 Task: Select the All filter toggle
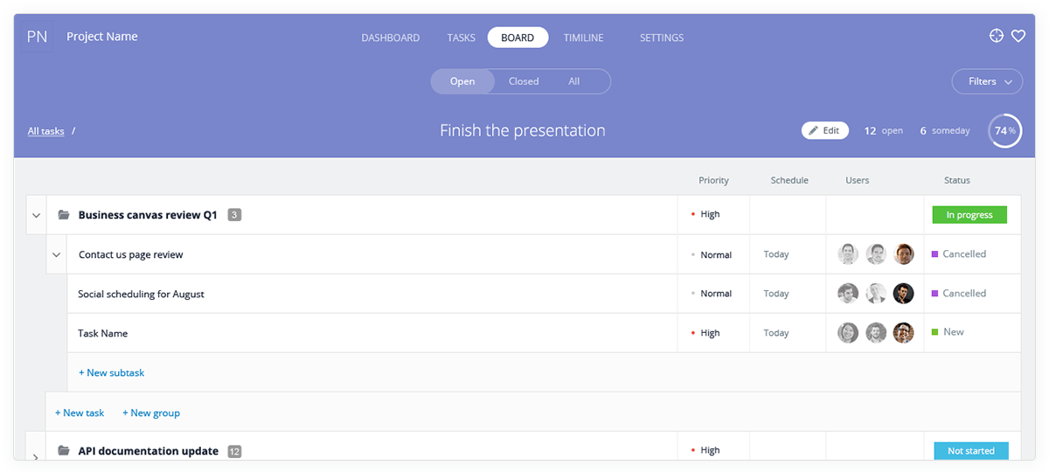pos(574,81)
